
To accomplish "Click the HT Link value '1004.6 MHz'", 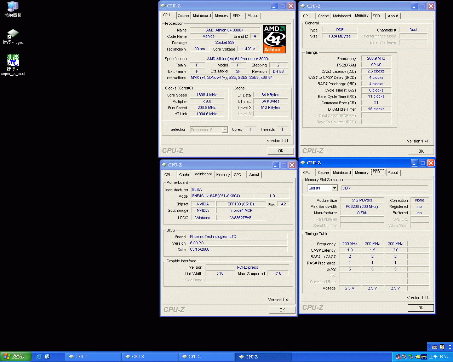I will coord(207,114).
